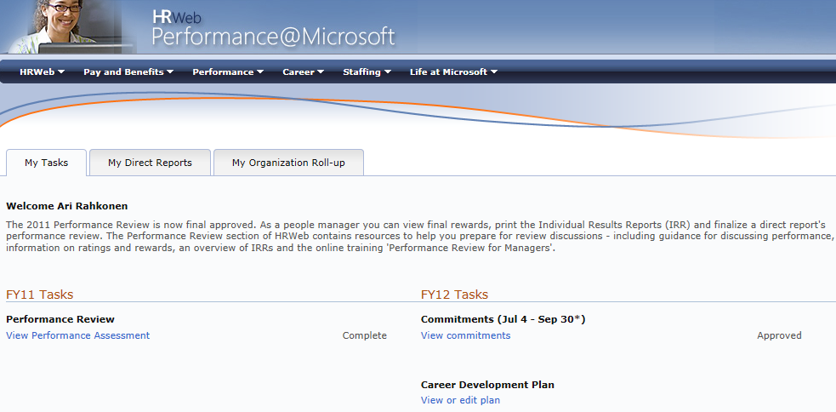This screenshot has width=836, height=412.
Task: Switch to My Organization Roll-up tab
Action: coord(288,163)
